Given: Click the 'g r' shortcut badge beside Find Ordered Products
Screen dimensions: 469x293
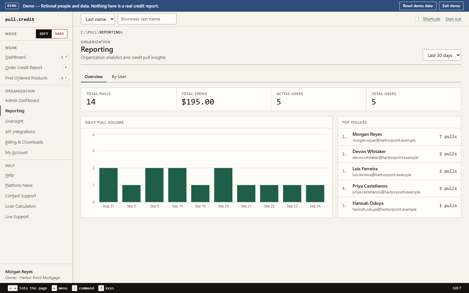Looking at the screenshot, I should click(x=64, y=78).
